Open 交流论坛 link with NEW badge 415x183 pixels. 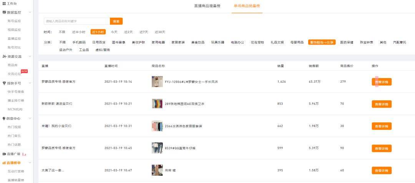[15, 74]
